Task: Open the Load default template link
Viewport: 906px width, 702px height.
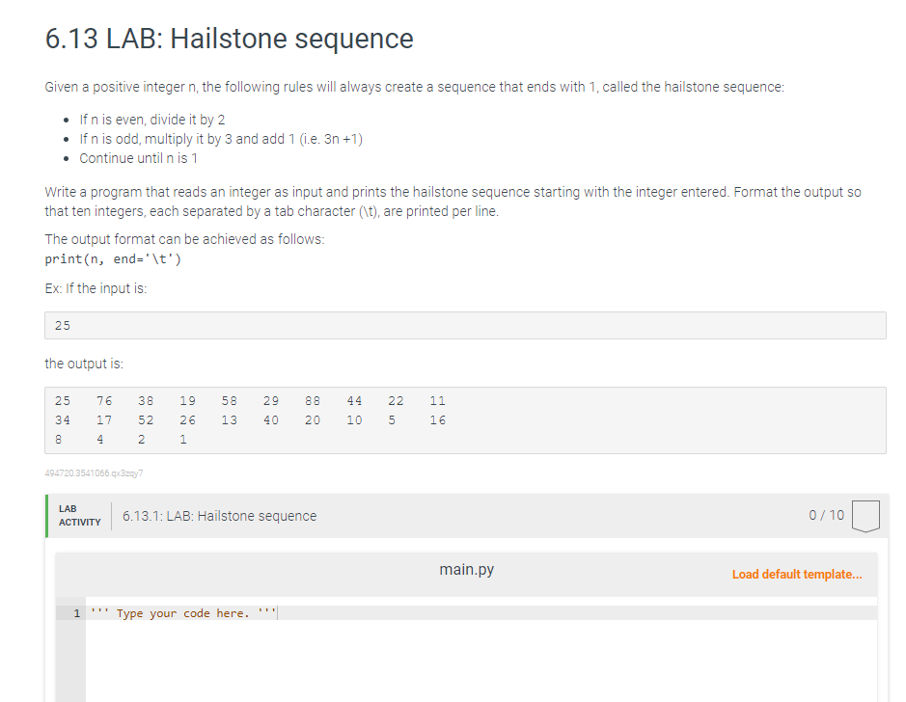Action: click(x=797, y=574)
